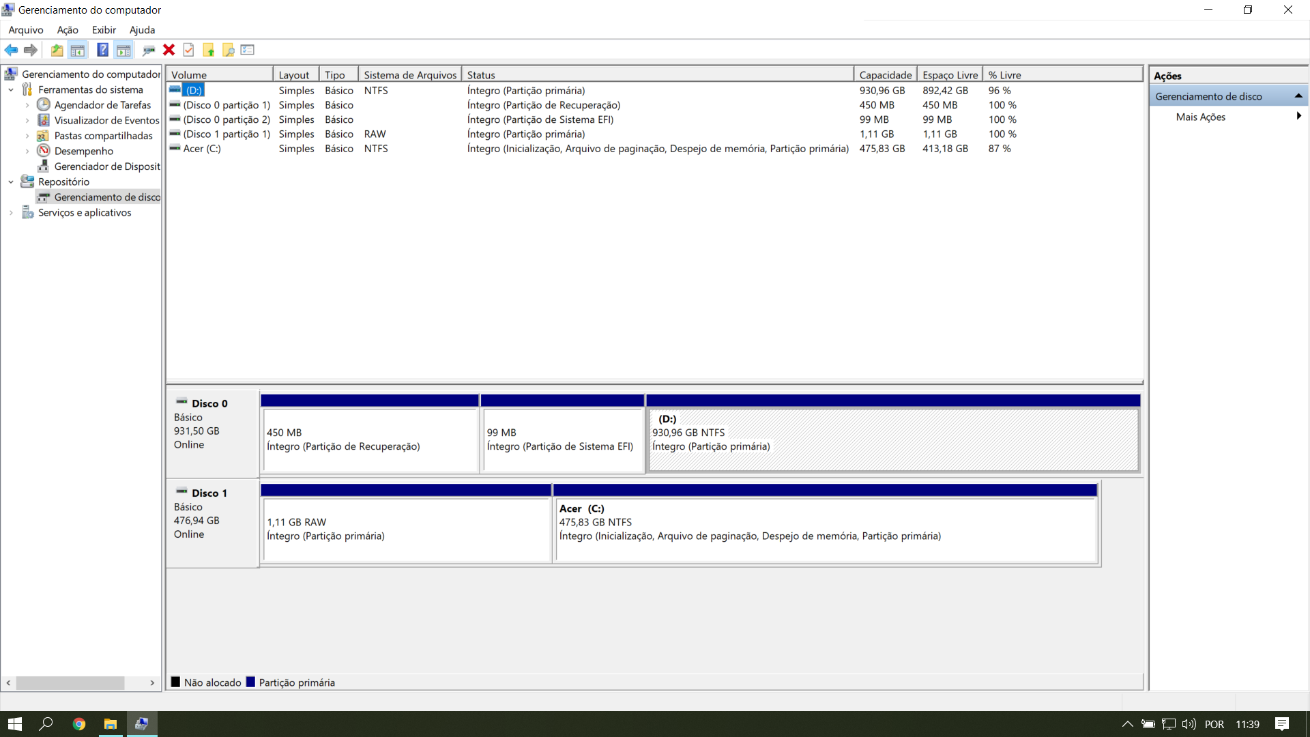Select the Acer (C:) volume row
Image resolution: width=1310 pixels, height=737 pixels.
[x=654, y=148]
